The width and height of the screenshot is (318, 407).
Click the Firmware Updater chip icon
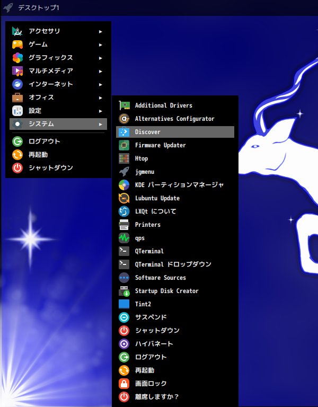pyautogui.click(x=124, y=145)
